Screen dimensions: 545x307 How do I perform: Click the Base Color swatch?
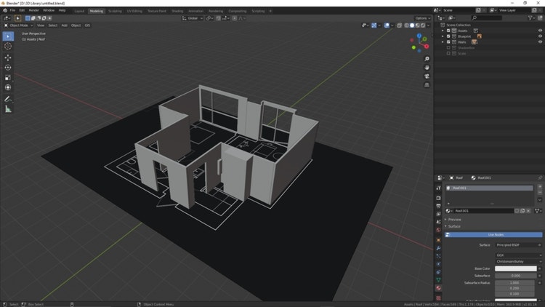(515, 268)
